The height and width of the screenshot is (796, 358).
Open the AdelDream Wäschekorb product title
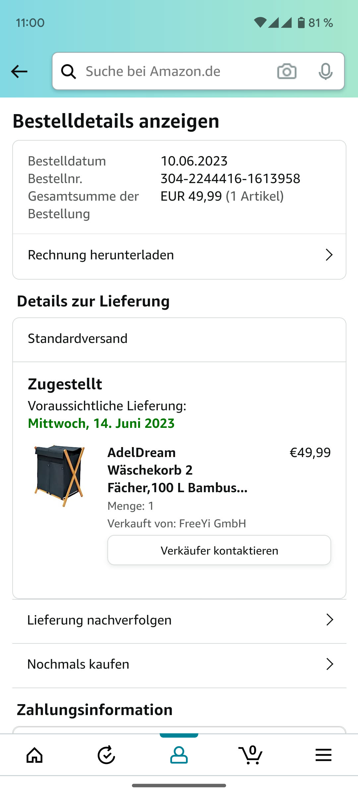tap(177, 470)
